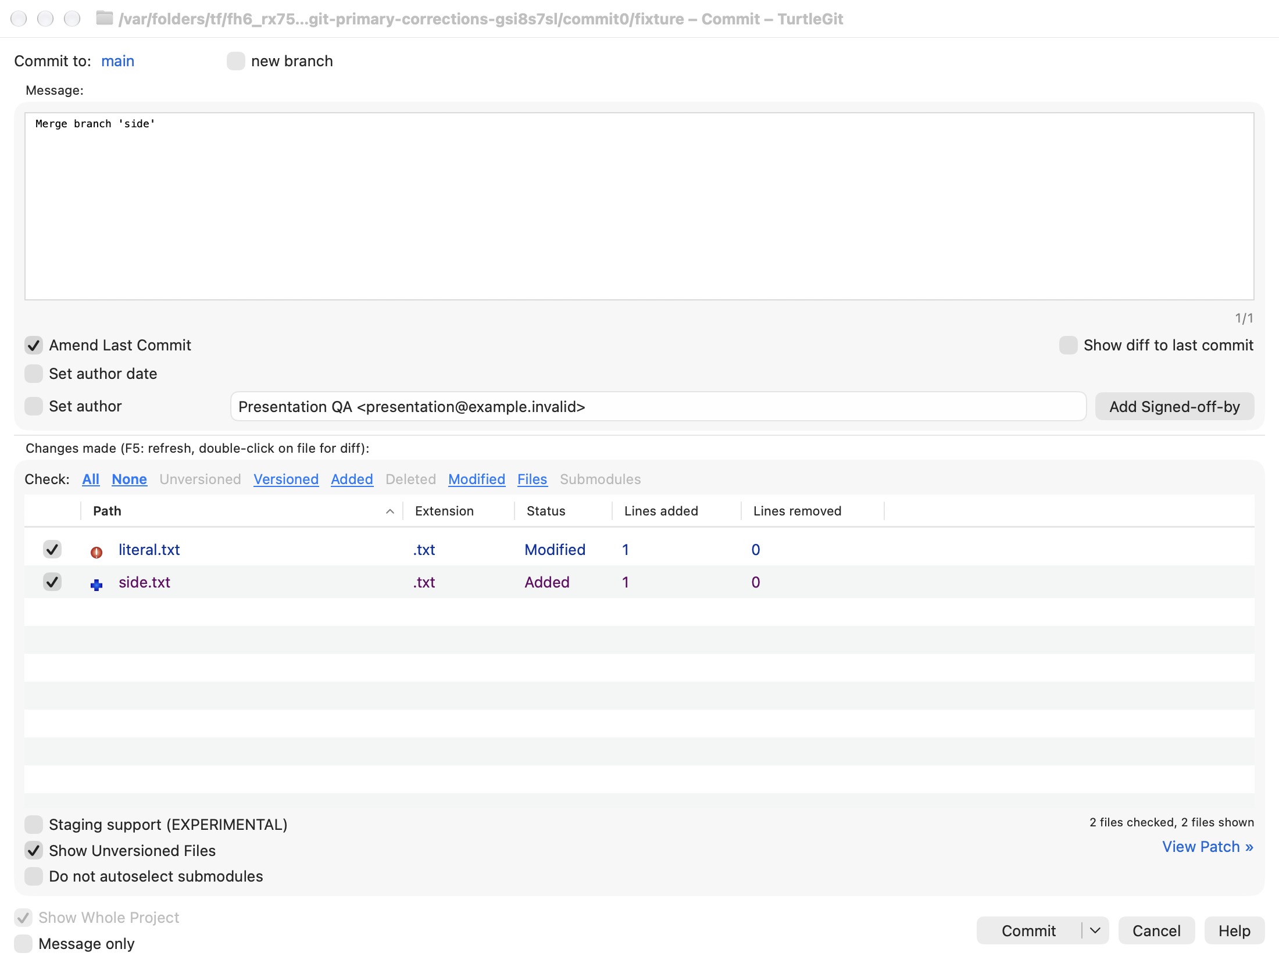Sort by the Path column header
Viewport: 1279px width, 967px height.
(x=241, y=511)
